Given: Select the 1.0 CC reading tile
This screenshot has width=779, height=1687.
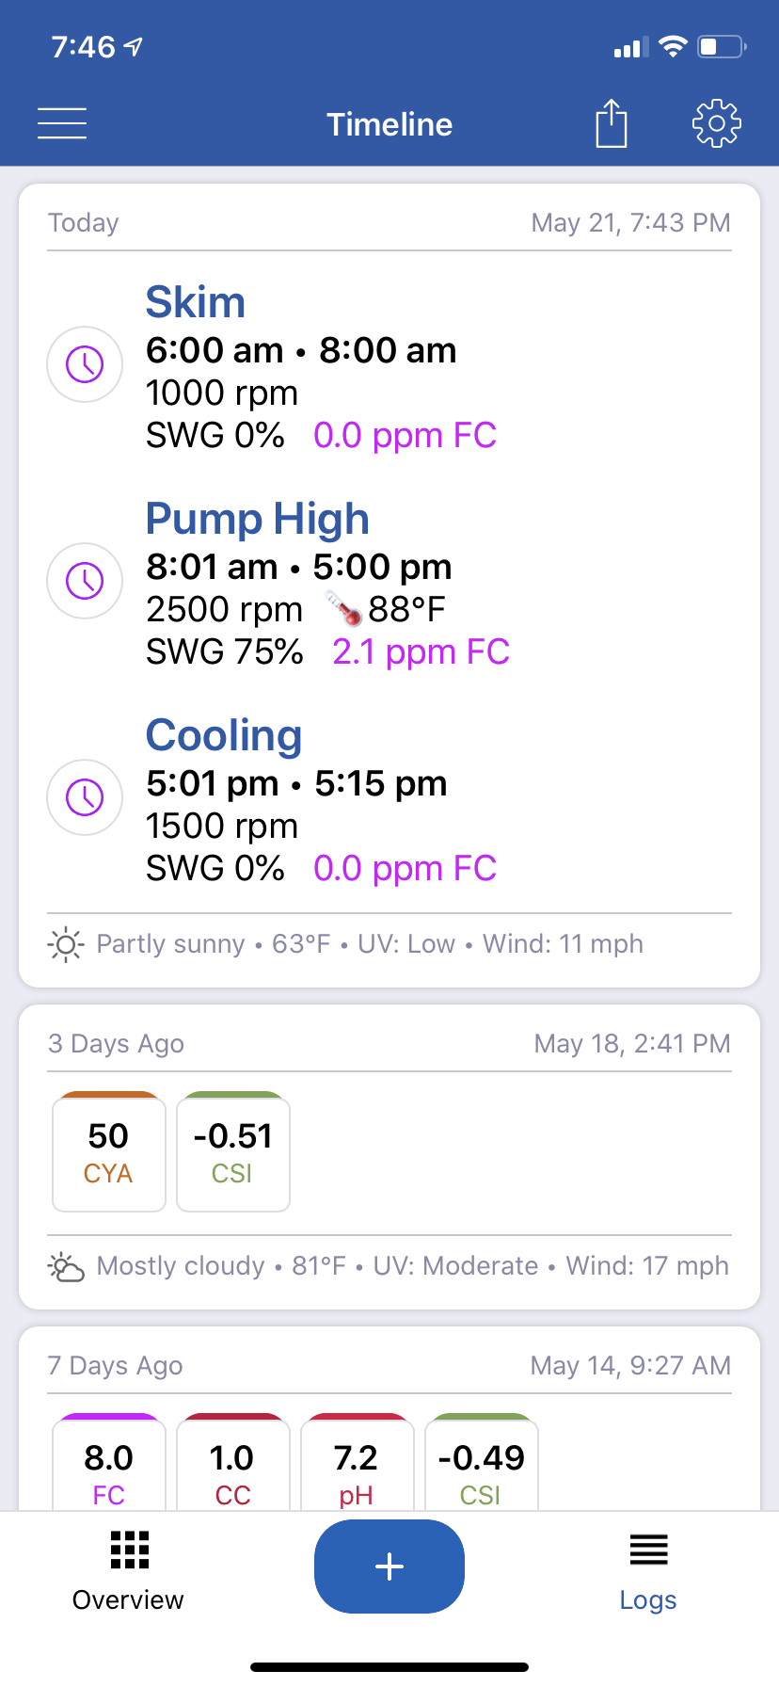Looking at the screenshot, I should coord(233,1462).
